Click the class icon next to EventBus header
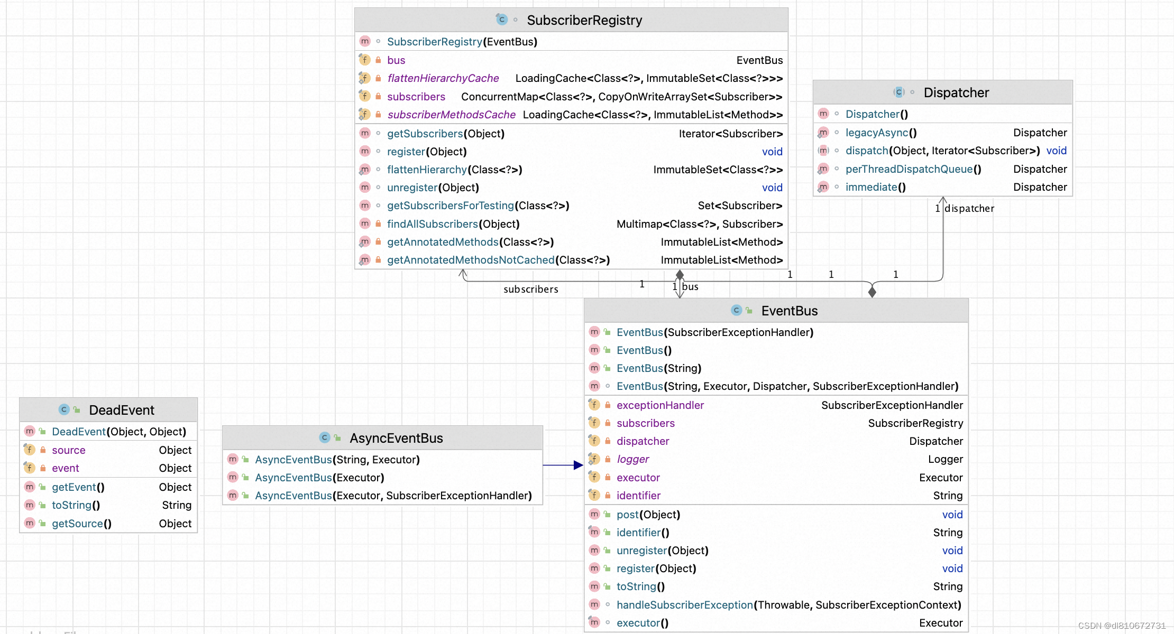 [736, 311]
